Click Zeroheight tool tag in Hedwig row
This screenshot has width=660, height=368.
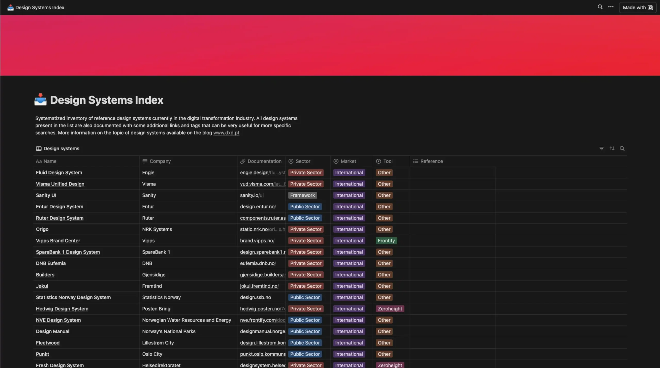pos(390,309)
